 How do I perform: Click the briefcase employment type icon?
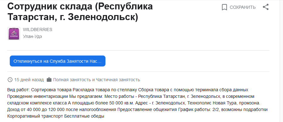[49, 80]
